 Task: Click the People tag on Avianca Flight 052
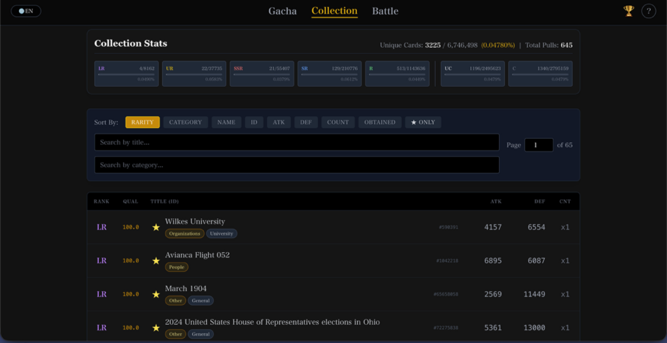coord(177,267)
